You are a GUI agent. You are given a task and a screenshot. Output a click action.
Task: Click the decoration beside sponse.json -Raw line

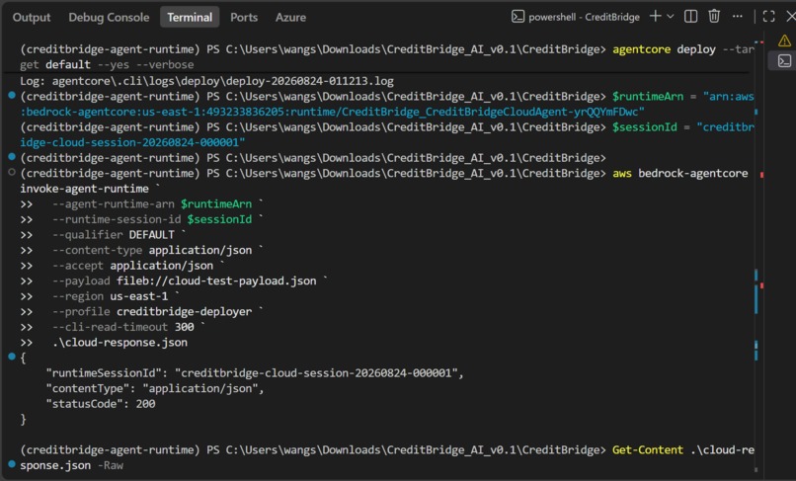[x=12, y=464]
